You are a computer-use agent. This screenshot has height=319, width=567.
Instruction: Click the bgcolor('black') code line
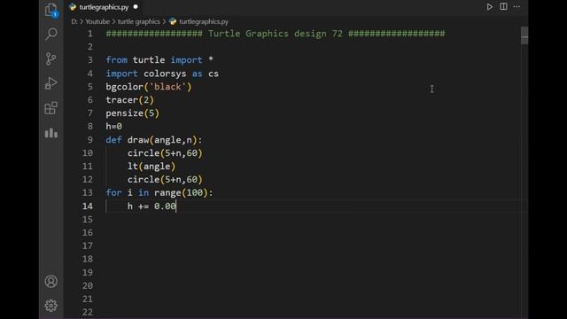[149, 87]
